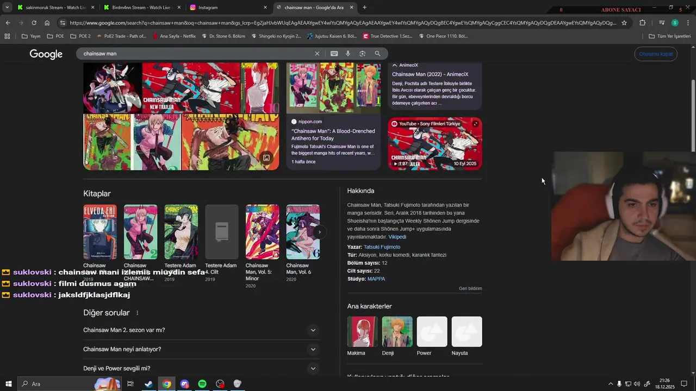Image resolution: width=696 pixels, height=391 pixels.
Task: Open the volume control in the system tray
Action: tap(637, 384)
